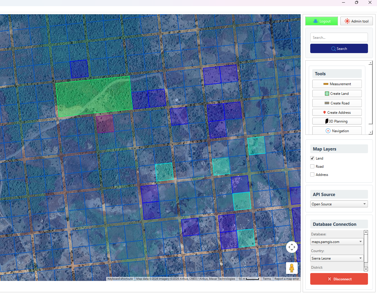Close the application window

370,2
